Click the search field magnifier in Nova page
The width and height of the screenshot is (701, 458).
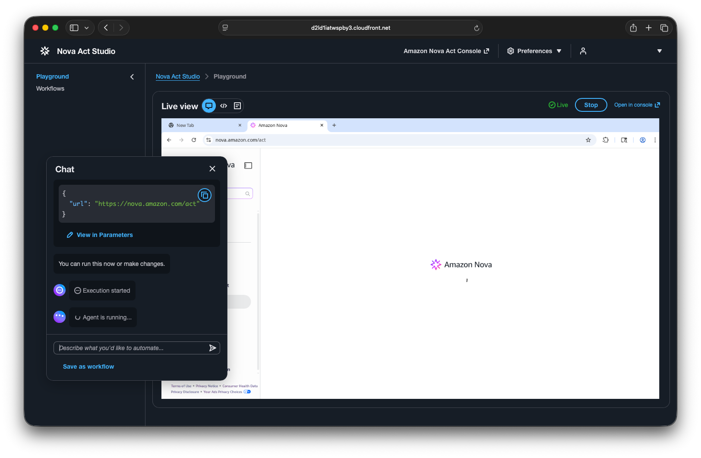(247, 194)
